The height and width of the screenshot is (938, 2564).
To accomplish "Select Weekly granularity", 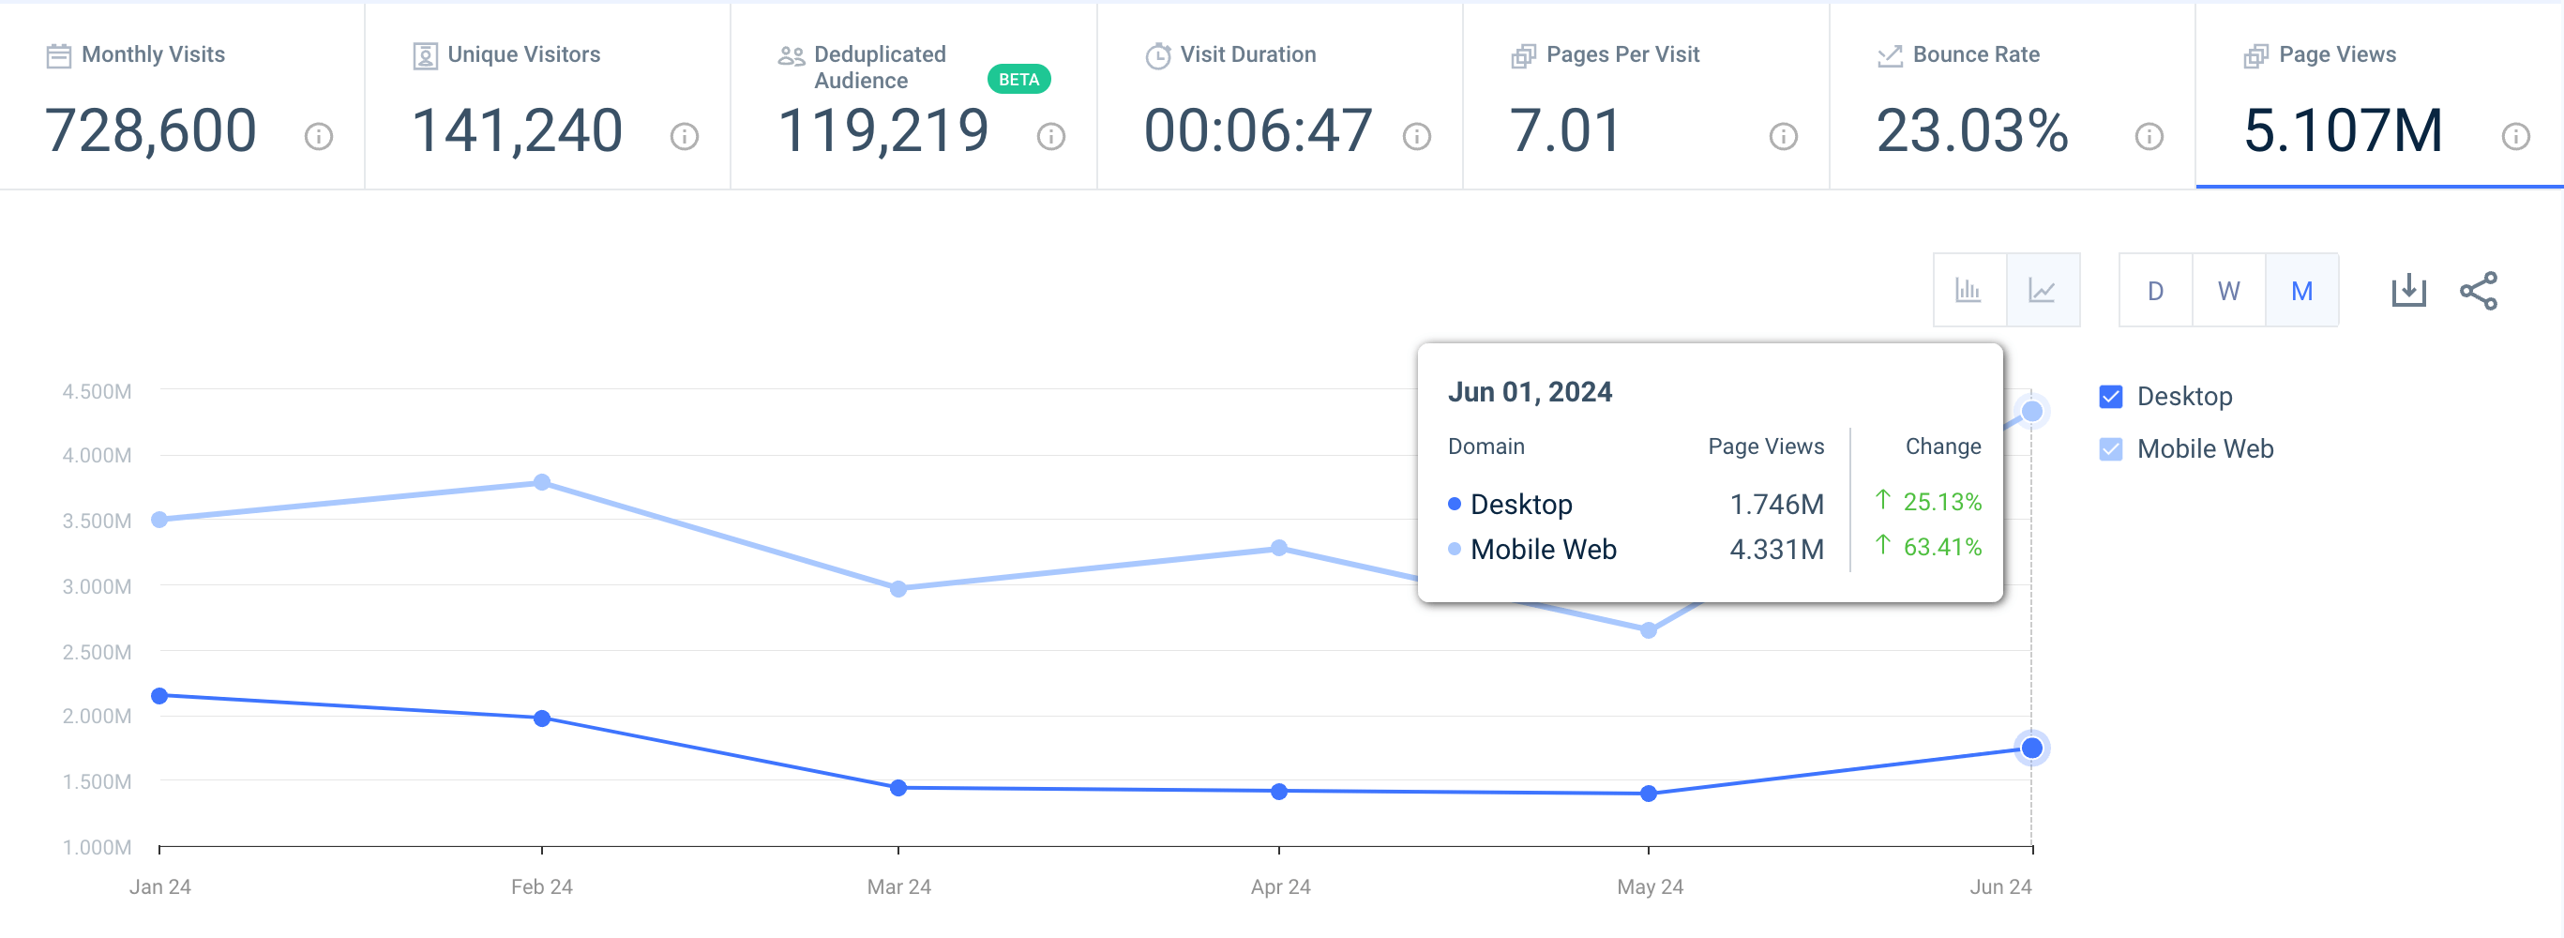I will (2228, 290).
